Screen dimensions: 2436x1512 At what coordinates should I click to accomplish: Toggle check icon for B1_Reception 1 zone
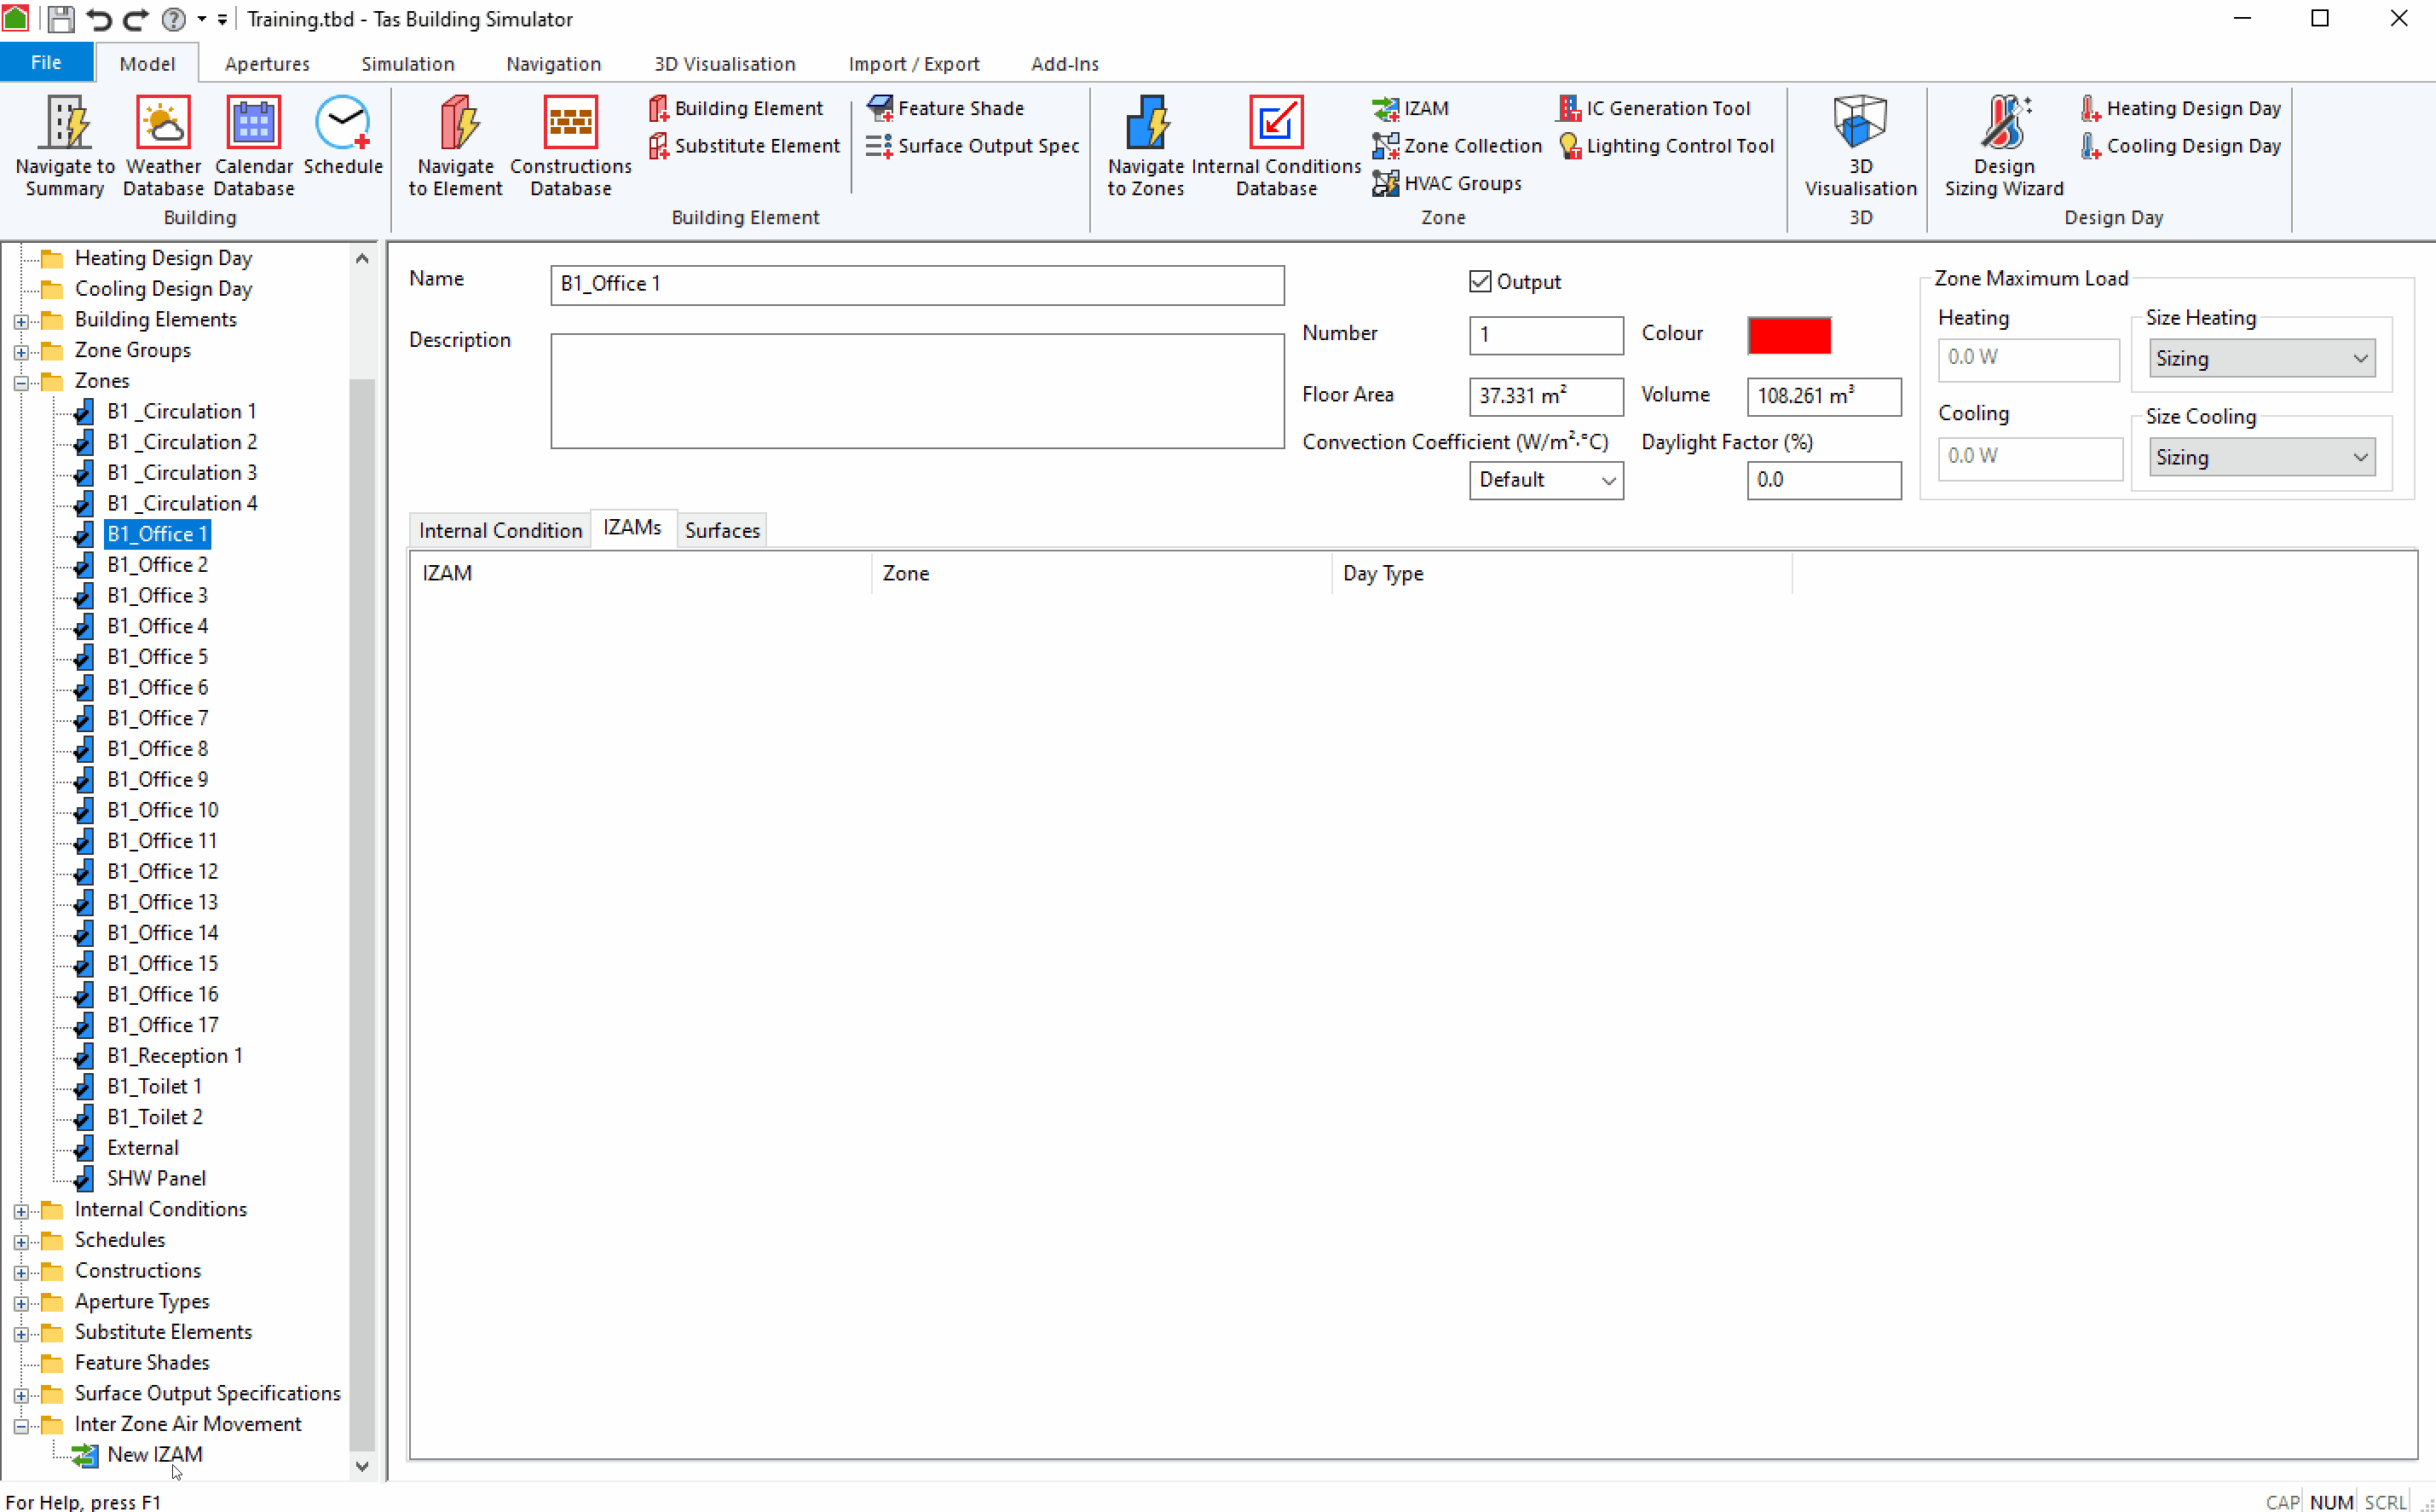85,1056
